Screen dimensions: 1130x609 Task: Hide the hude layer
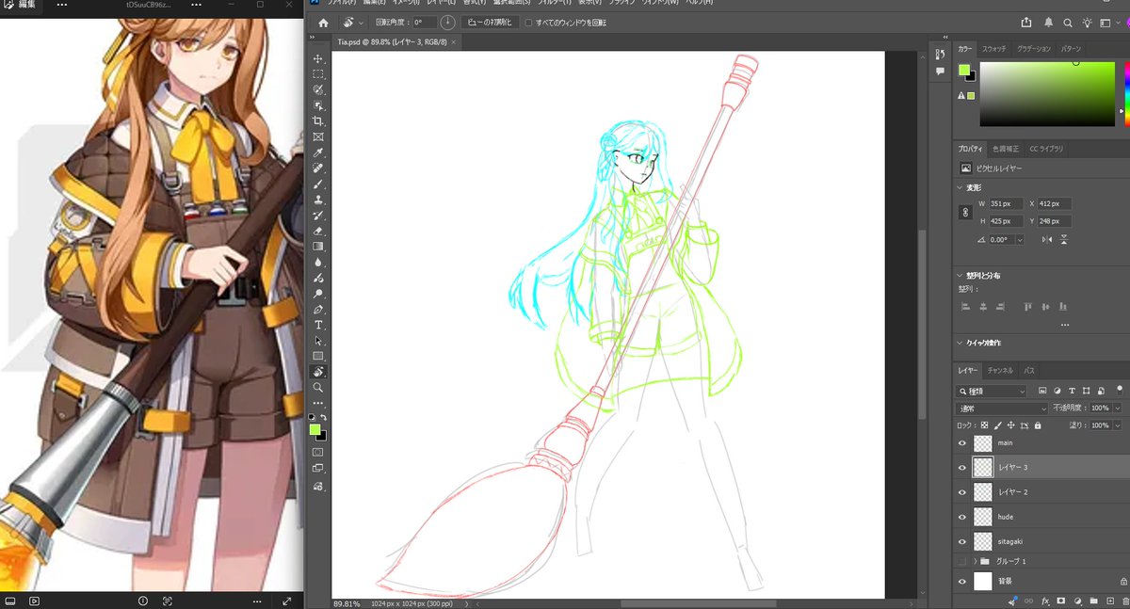tap(962, 517)
